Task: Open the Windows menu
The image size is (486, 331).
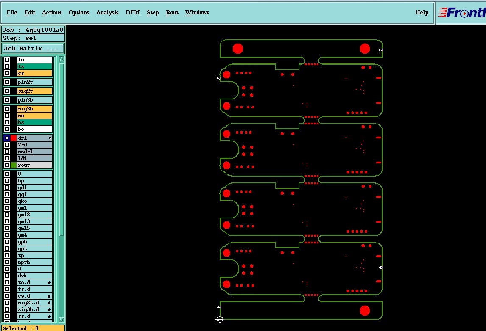Action: pos(197,13)
